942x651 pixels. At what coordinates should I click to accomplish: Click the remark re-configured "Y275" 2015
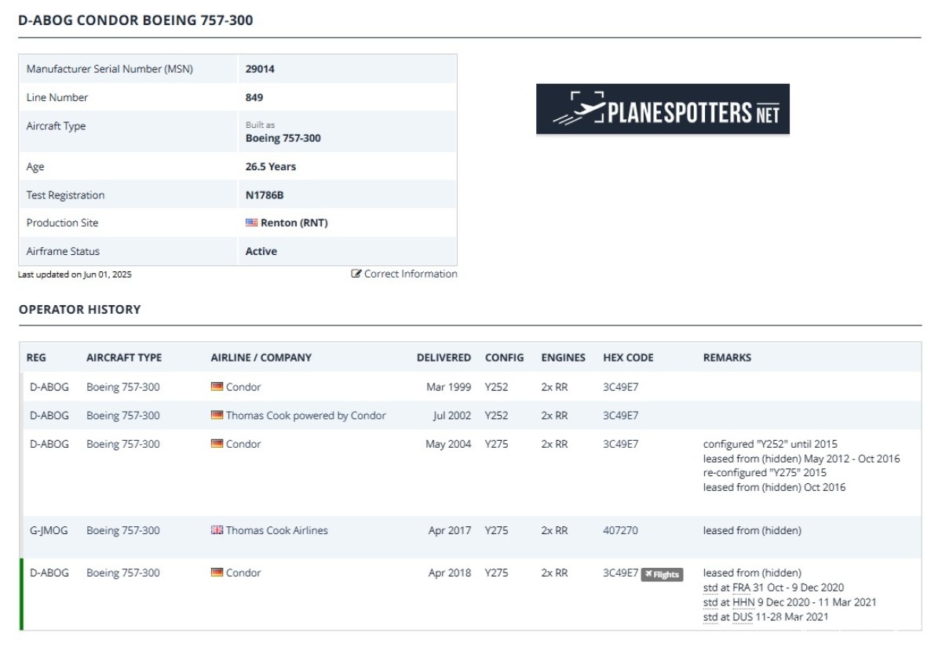pos(765,473)
